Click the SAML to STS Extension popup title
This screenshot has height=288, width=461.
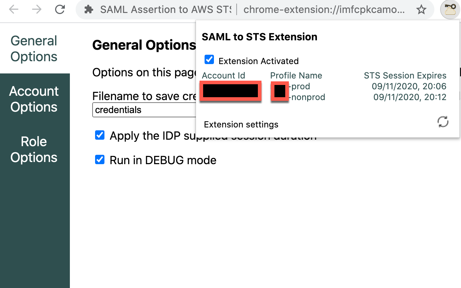tap(259, 37)
